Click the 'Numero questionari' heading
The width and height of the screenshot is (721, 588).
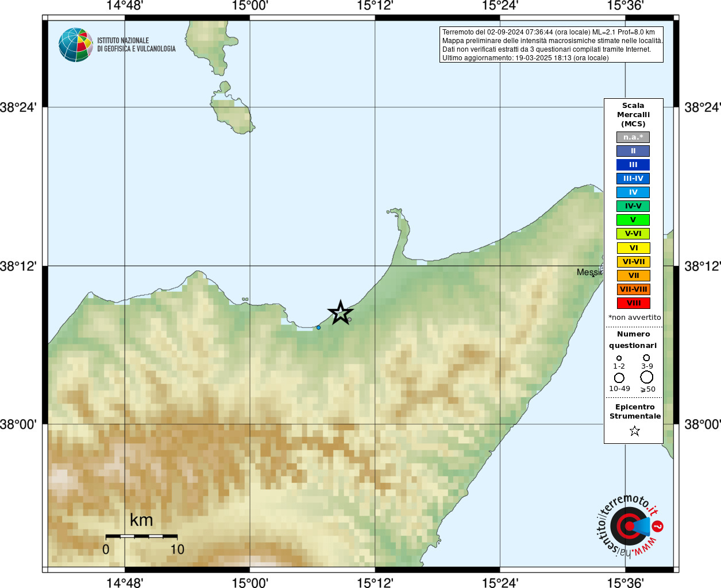click(633, 340)
